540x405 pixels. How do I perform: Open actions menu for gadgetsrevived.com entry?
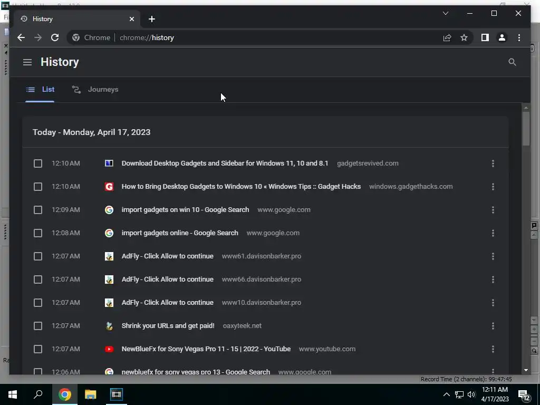[493, 163]
